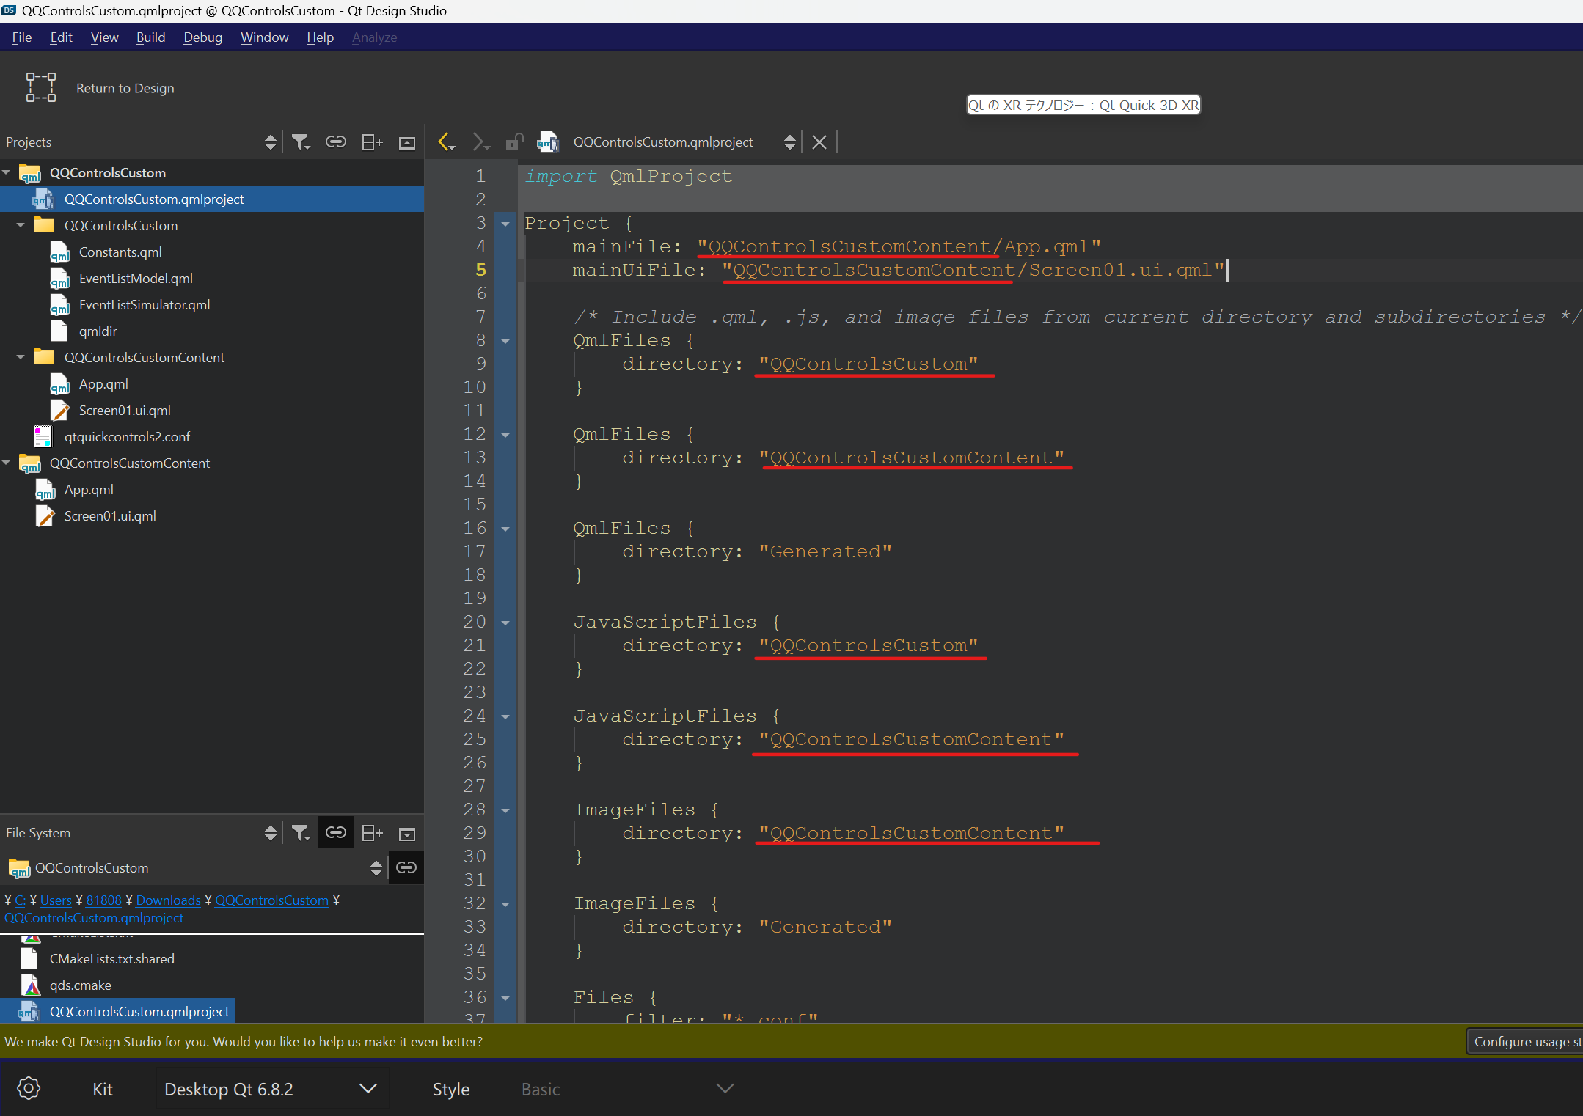Image resolution: width=1583 pixels, height=1116 pixels.
Task: Open the Edit menu
Action: tap(61, 37)
